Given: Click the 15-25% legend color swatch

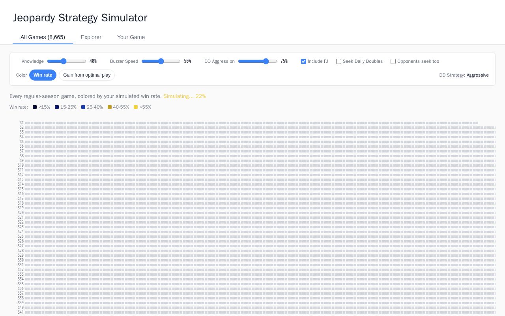Looking at the screenshot, I should tap(57, 107).
